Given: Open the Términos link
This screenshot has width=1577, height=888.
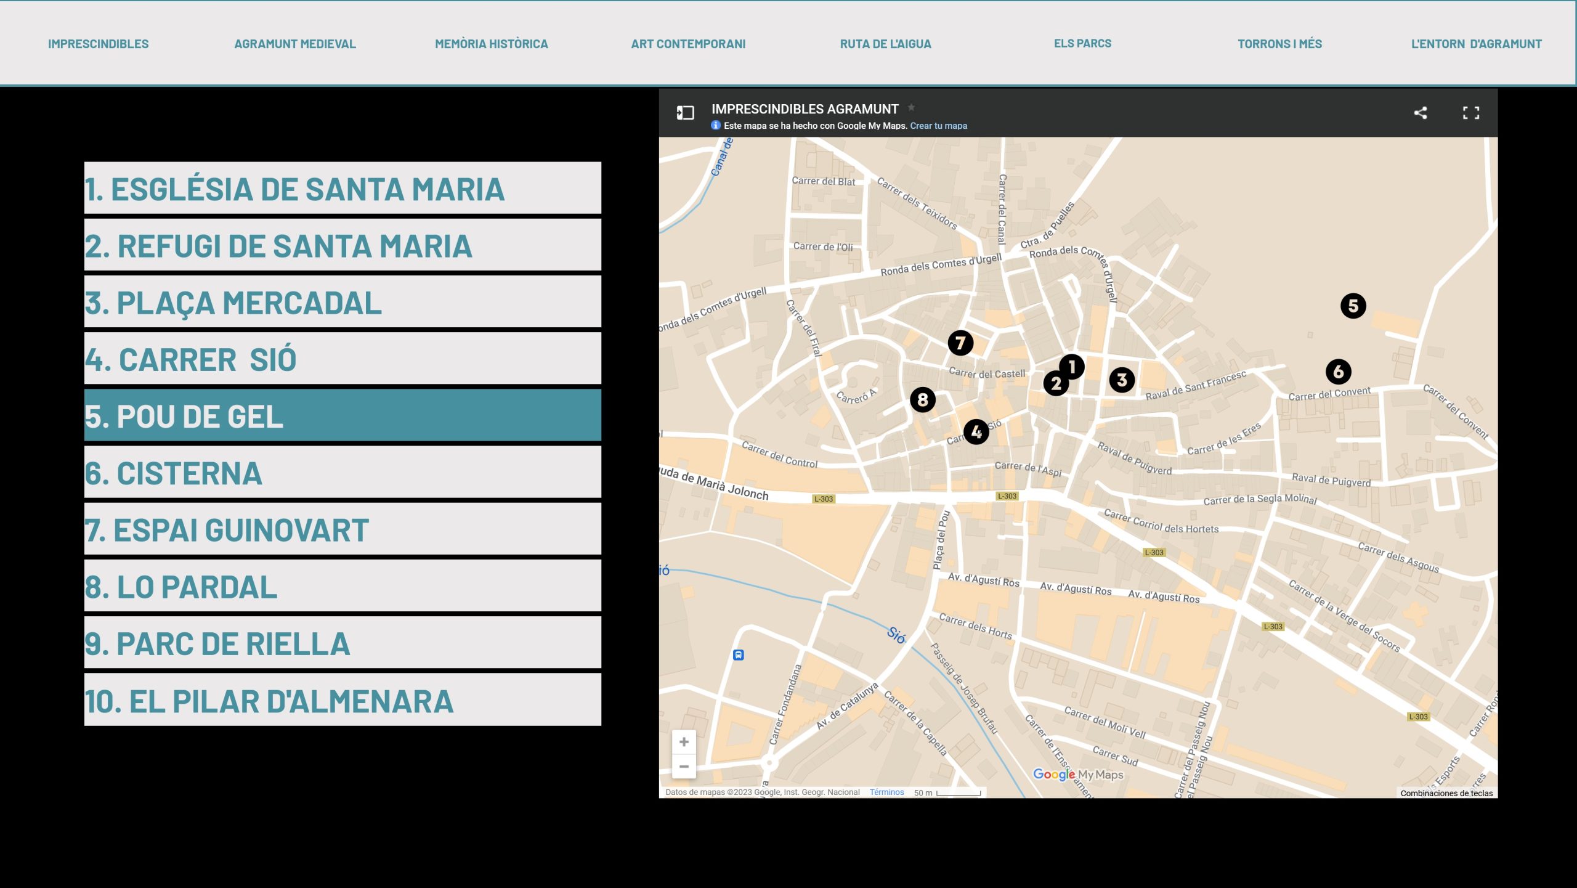Looking at the screenshot, I should (x=886, y=792).
